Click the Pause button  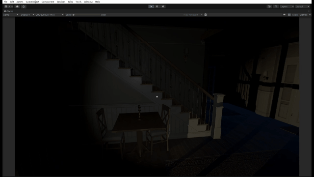[x=157, y=6]
